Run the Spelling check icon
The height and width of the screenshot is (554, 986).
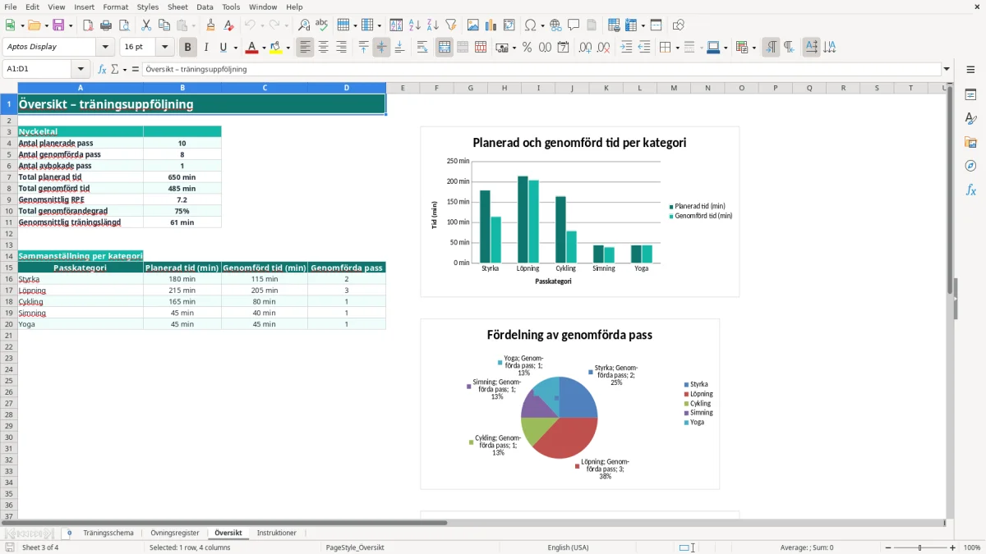click(x=322, y=25)
